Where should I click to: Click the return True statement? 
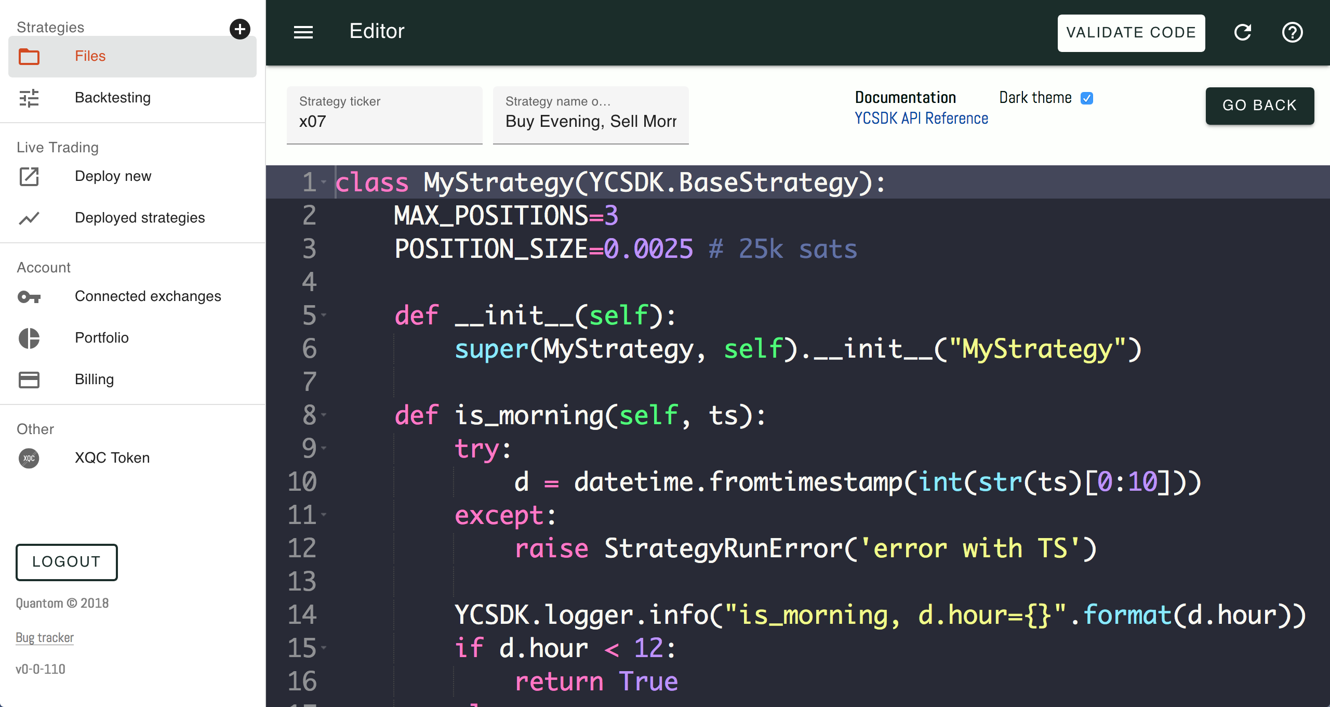(x=596, y=681)
